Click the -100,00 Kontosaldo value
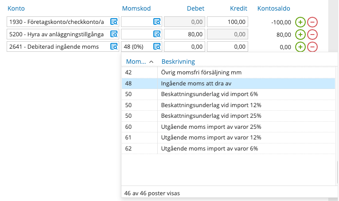The image size is (339, 201). [x=281, y=22]
